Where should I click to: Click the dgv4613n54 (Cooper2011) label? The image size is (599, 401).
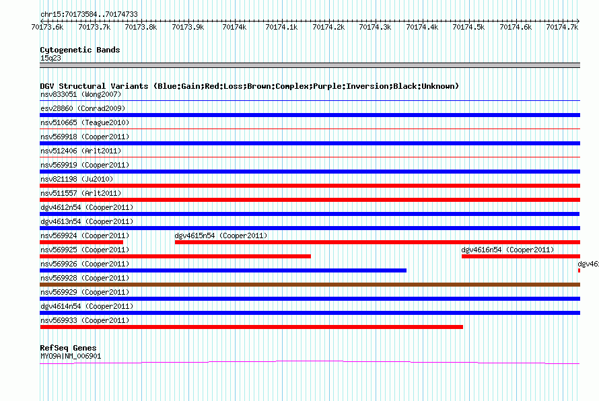(87, 221)
